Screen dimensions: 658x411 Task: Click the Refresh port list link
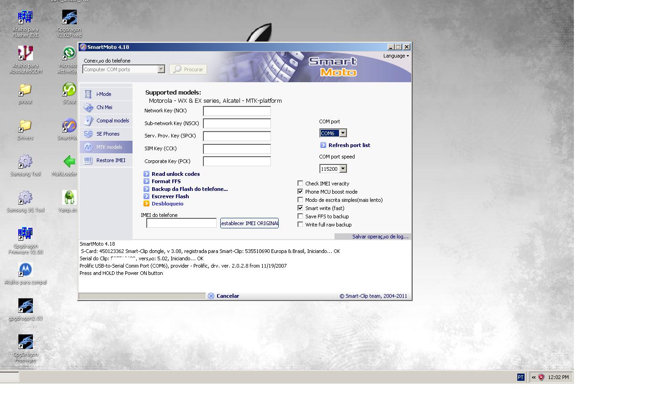[x=349, y=145]
